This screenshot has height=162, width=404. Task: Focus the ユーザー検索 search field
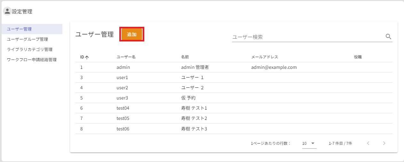click(x=307, y=37)
